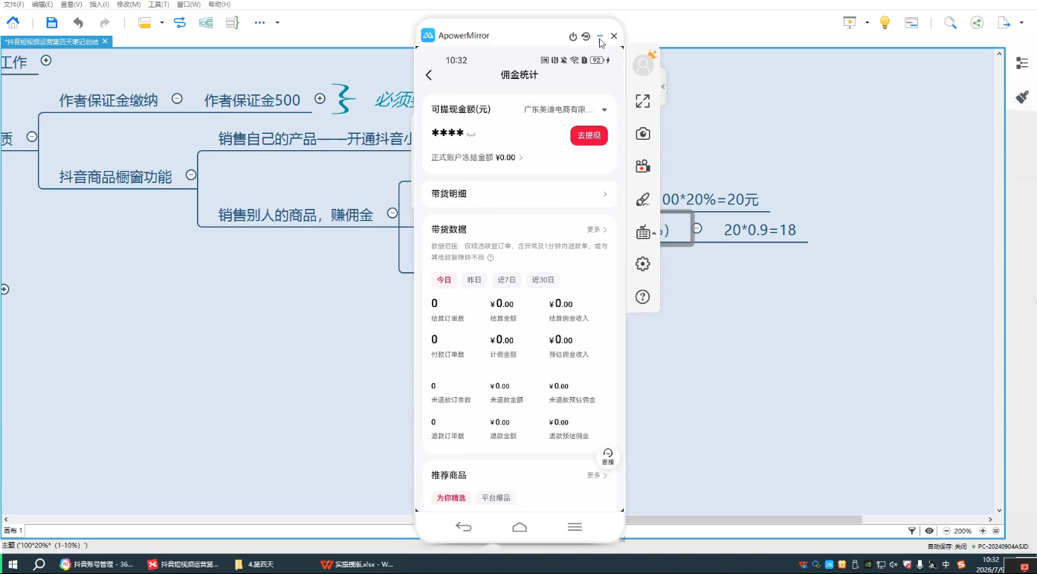Click the red 去提现 button
This screenshot has height=574, width=1037.
click(589, 135)
